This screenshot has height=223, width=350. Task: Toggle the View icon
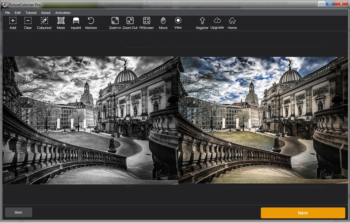pyautogui.click(x=178, y=23)
